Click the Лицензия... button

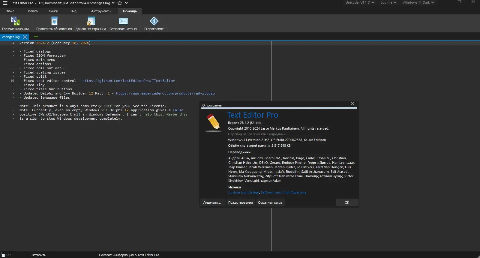click(212, 202)
